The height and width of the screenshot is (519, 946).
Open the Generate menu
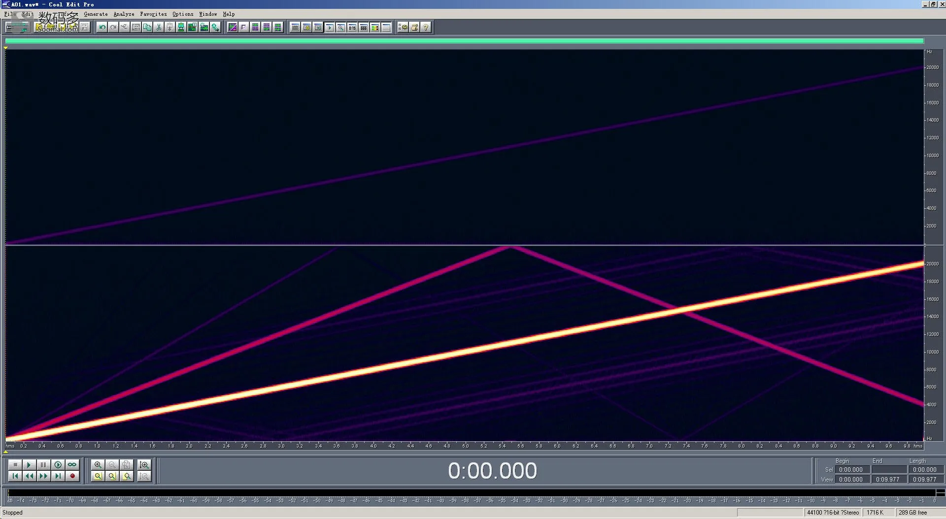[96, 14]
